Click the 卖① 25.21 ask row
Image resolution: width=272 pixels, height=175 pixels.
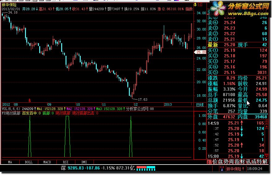click(237, 39)
